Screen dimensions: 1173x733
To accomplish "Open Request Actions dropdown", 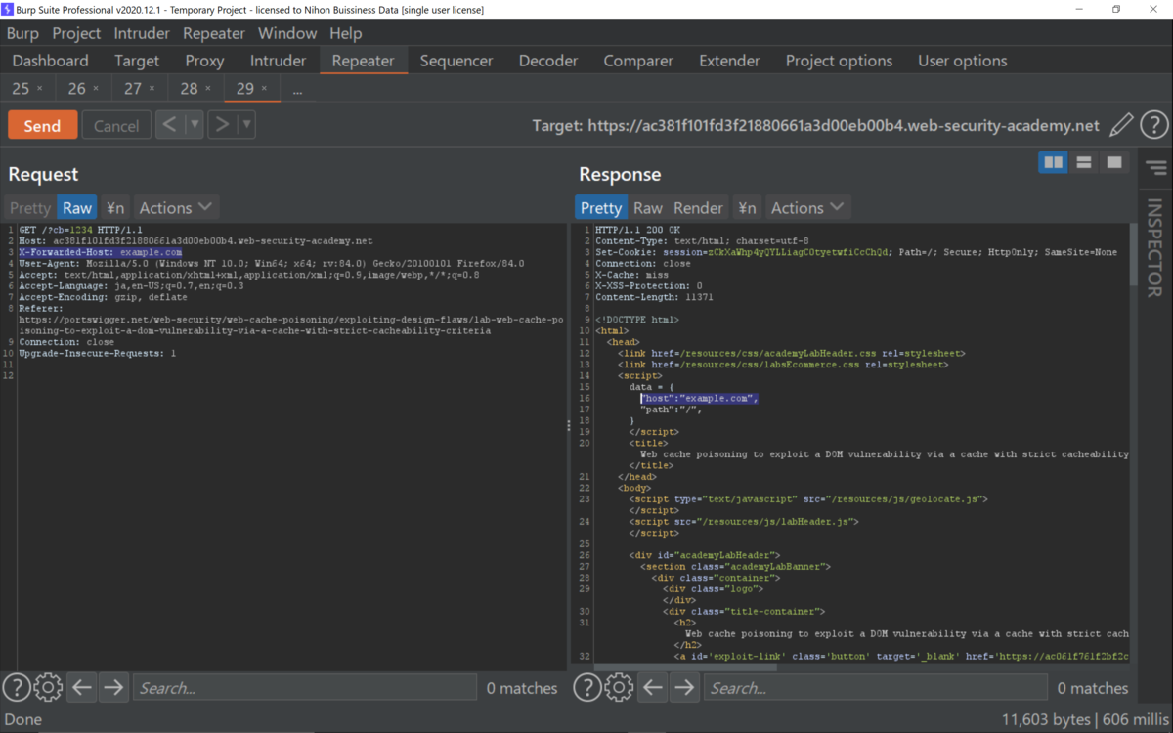I will click(x=176, y=207).
